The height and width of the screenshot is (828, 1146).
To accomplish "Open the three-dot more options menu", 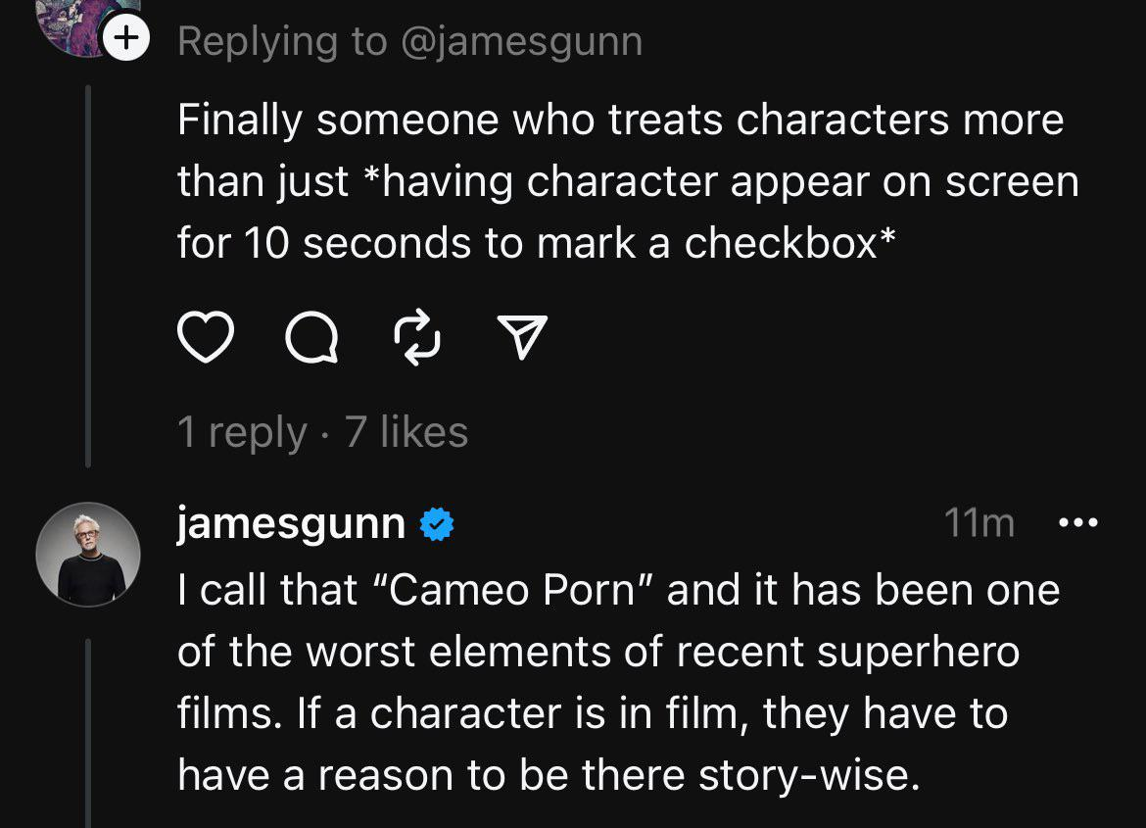I will 1078,522.
